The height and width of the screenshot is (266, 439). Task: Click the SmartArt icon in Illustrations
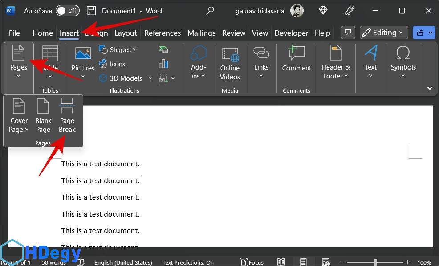163,49
